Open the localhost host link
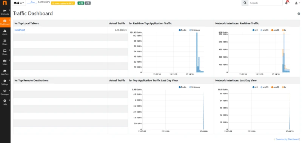302x143 pixels. 20,30
